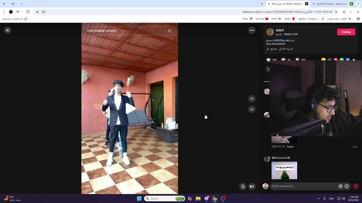The height and width of the screenshot is (203, 362).
Task: Open the Mohammed commenter profile
Action: coord(281,158)
